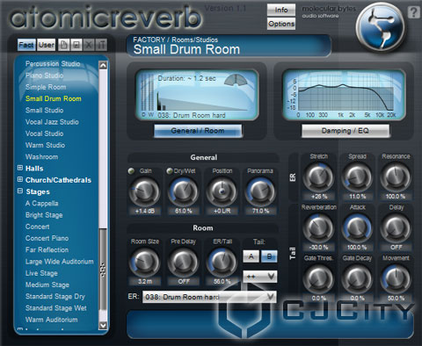Click the Room Size value 3.2 m
The width and height of the screenshot is (422, 346).
pos(145,282)
